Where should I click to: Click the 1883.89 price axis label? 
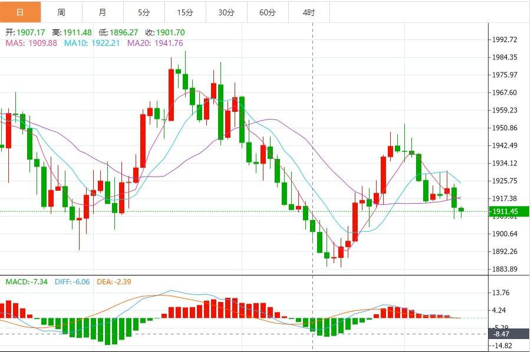tap(504, 269)
